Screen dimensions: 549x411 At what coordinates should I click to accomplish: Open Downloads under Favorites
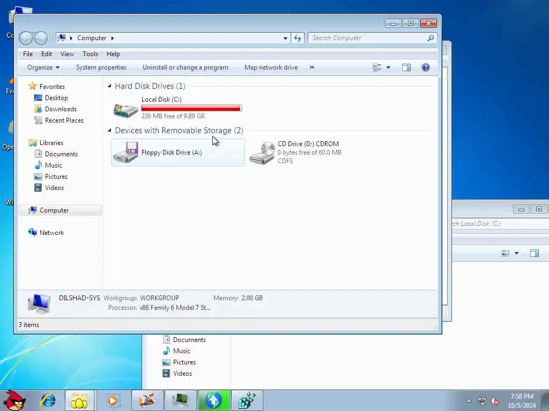point(61,109)
